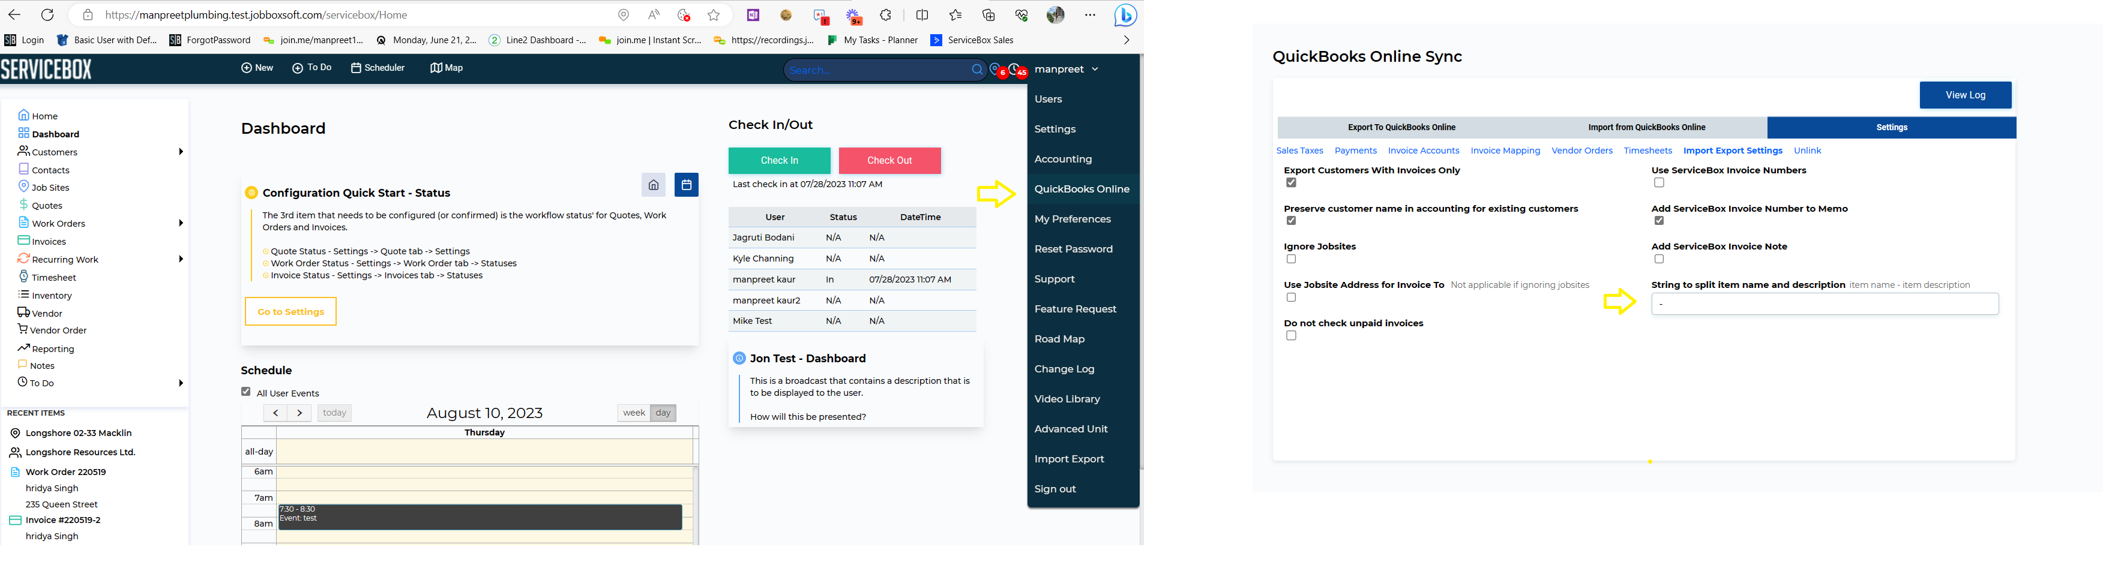This screenshot has width=2124, height=574.
Task: Open the Bing sidebar icon
Action: [x=1125, y=15]
